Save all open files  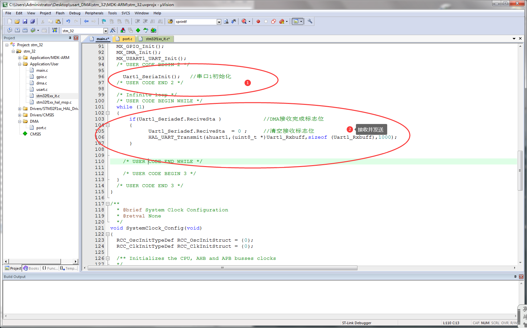pos(33,21)
